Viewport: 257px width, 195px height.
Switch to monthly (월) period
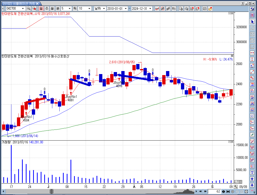tap(52, 9)
